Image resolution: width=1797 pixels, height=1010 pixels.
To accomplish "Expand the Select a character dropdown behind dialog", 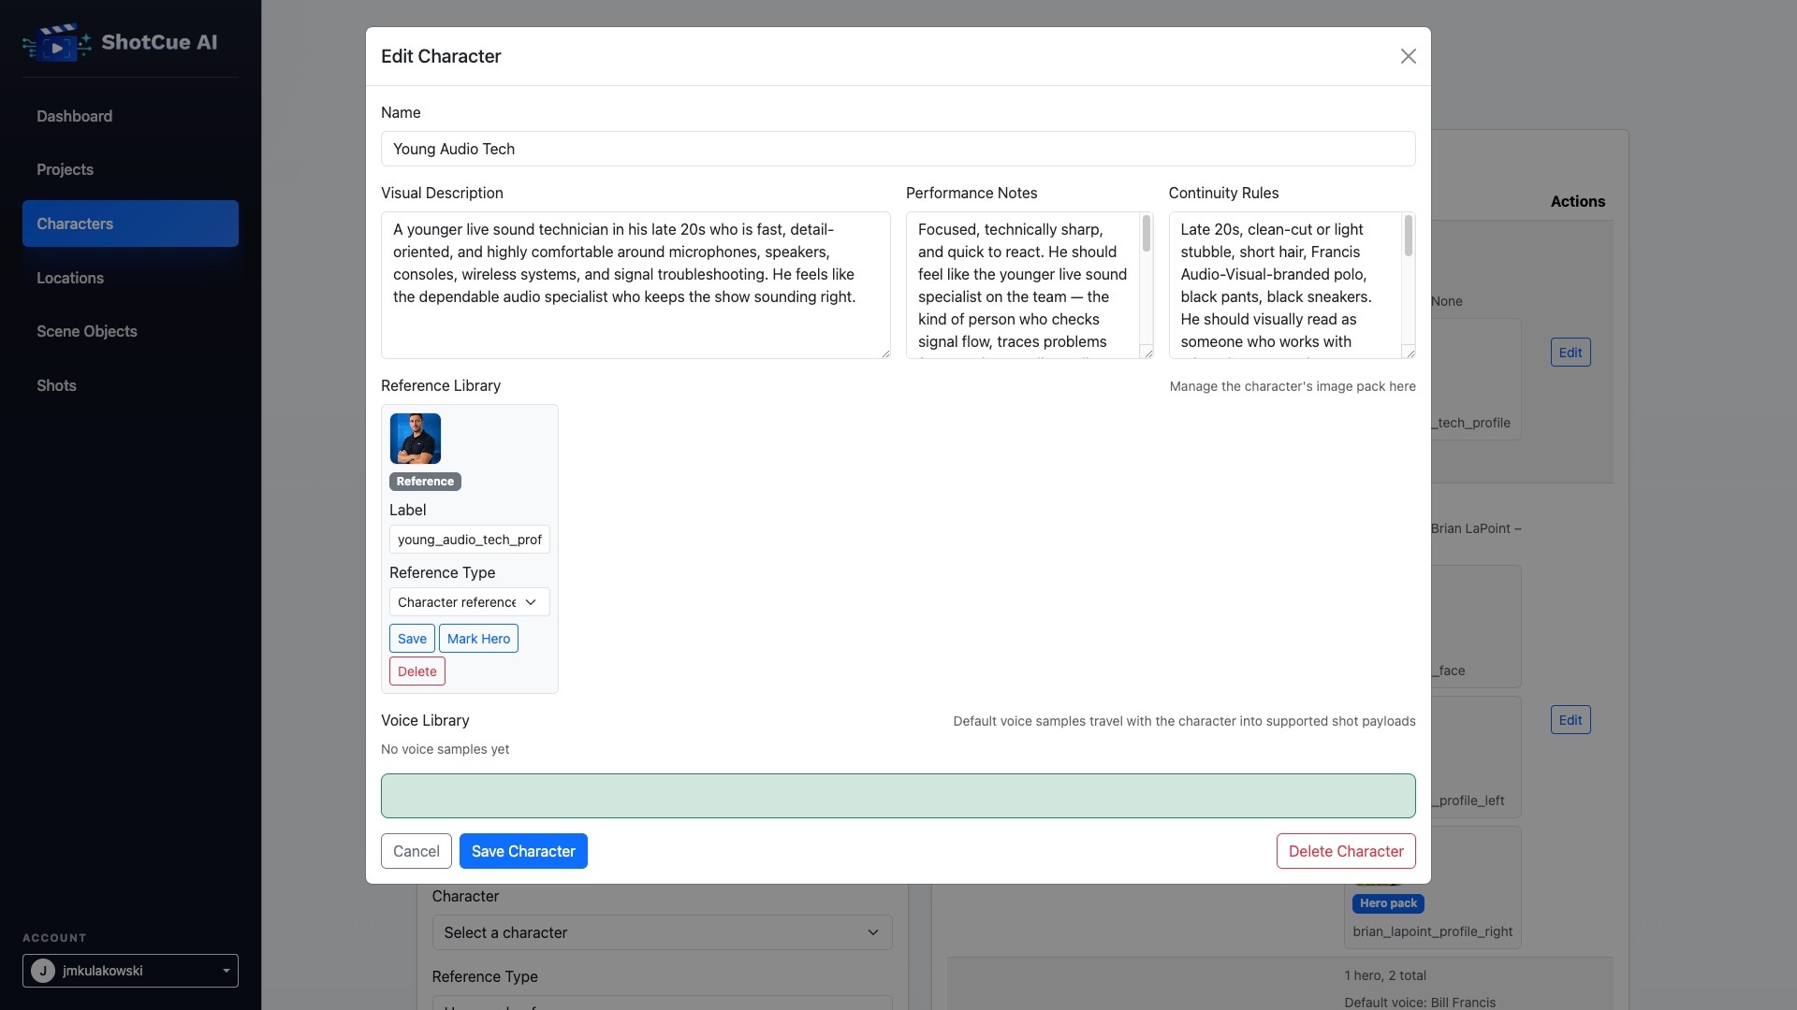I will pos(662,932).
